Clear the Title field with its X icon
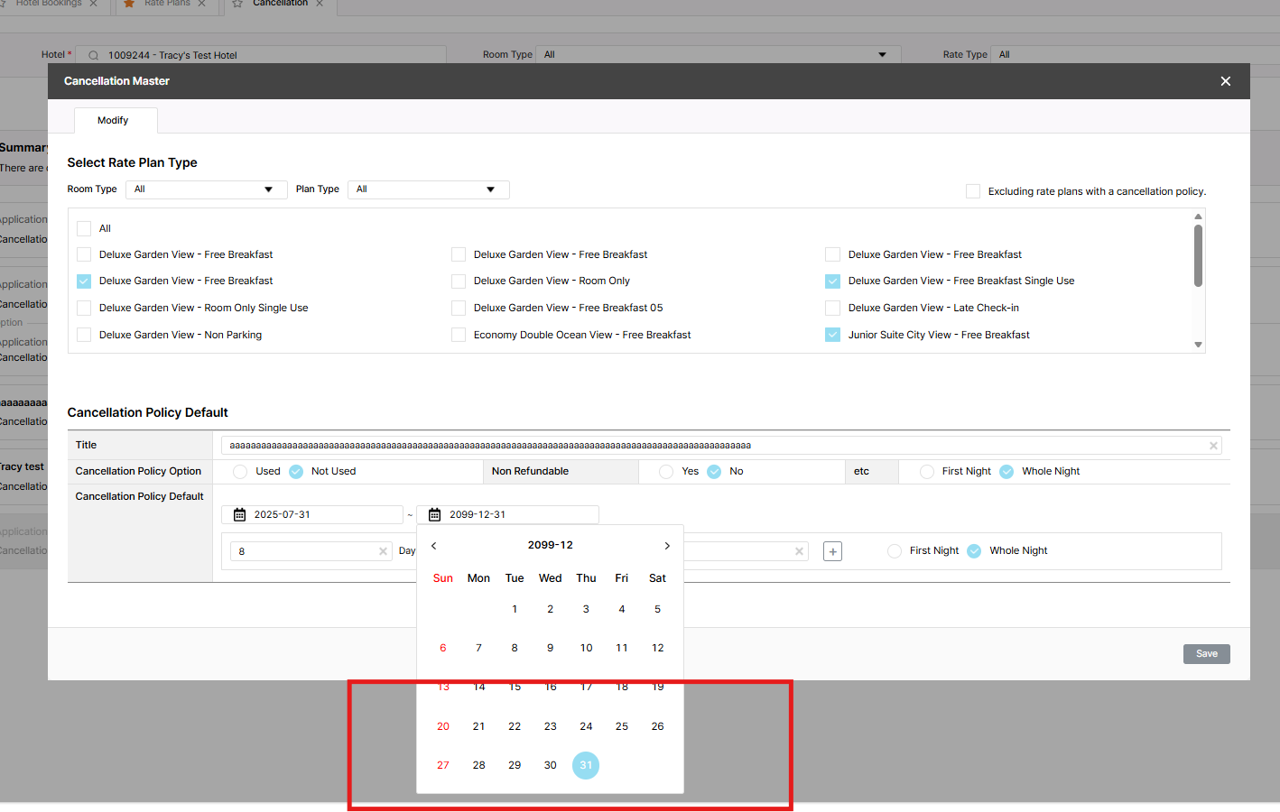This screenshot has width=1280, height=812. click(1213, 446)
